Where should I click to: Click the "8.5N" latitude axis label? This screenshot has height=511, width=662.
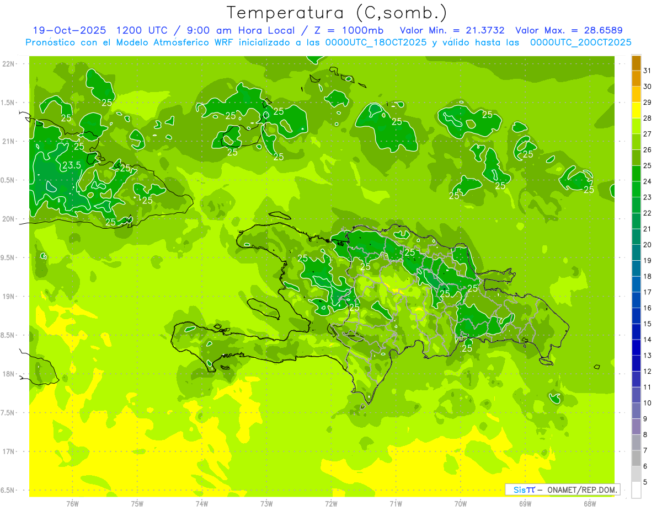(8, 335)
